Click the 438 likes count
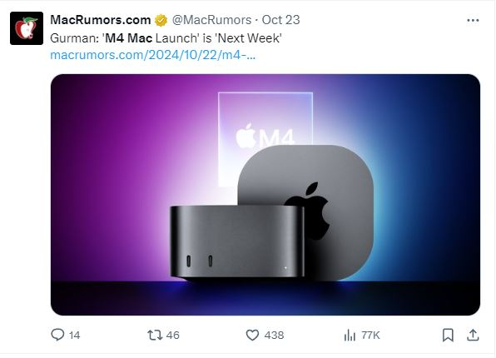This screenshot has height=358, width=496. tap(275, 336)
